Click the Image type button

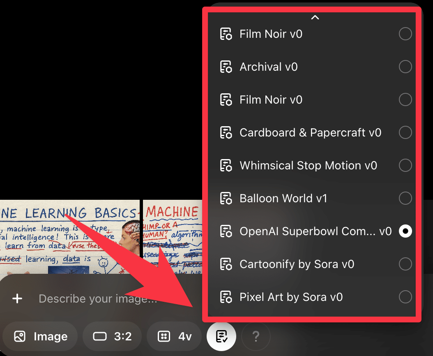[40, 337]
